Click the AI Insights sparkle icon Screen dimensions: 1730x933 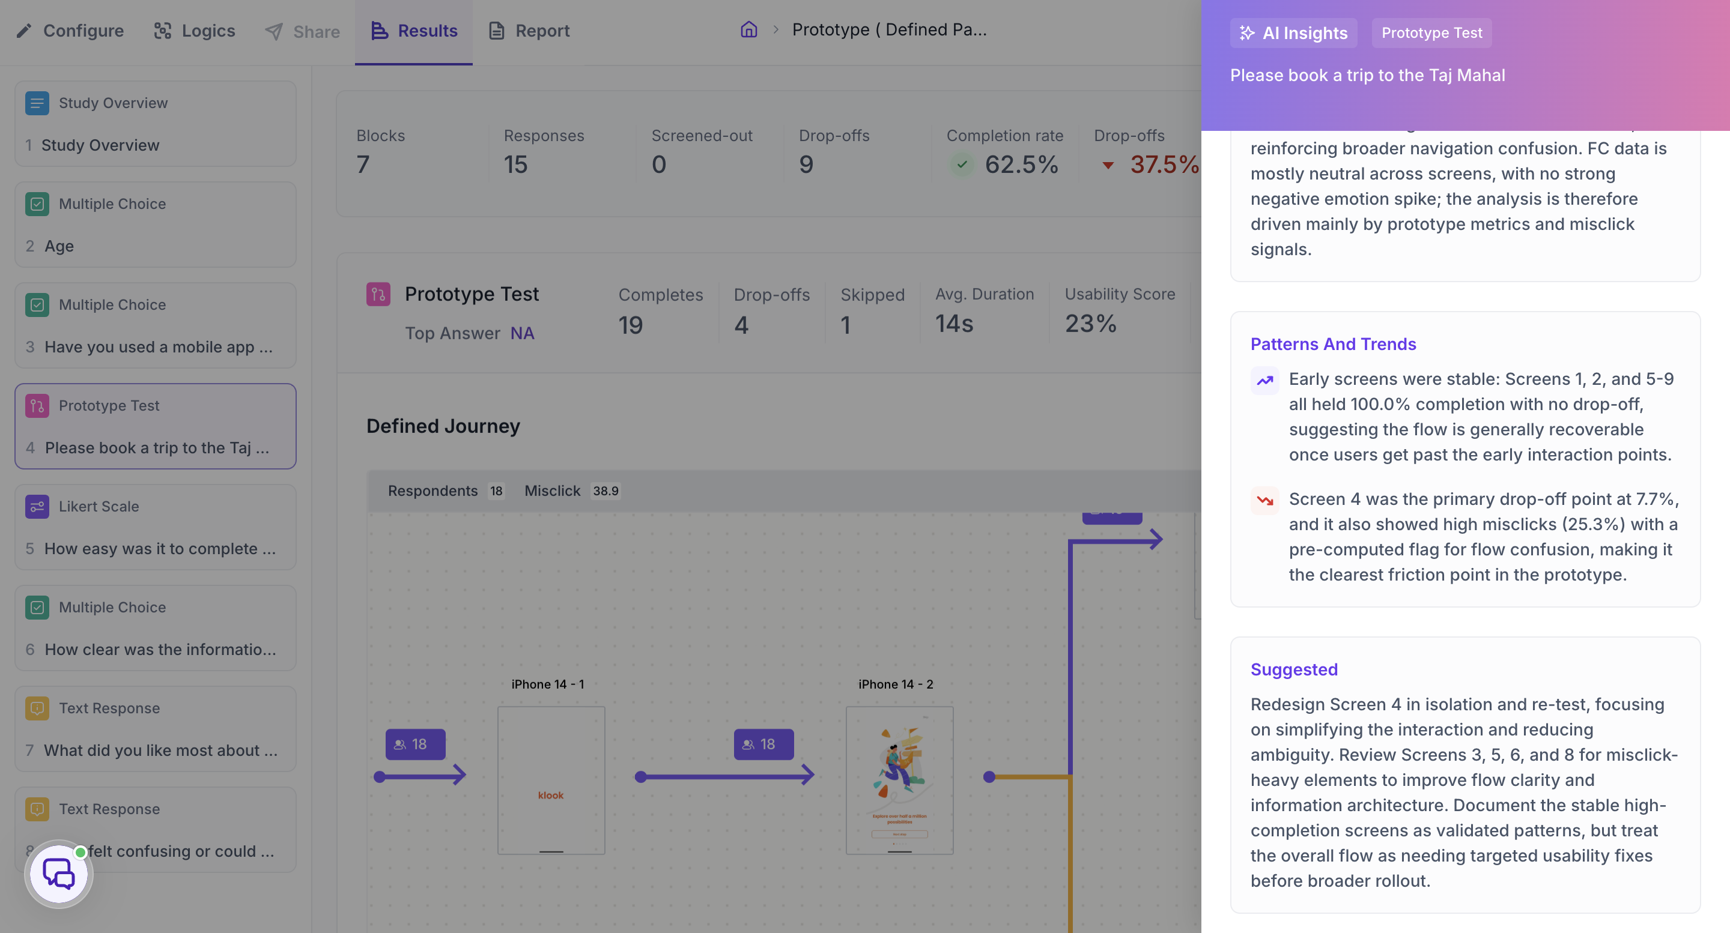click(x=1246, y=33)
